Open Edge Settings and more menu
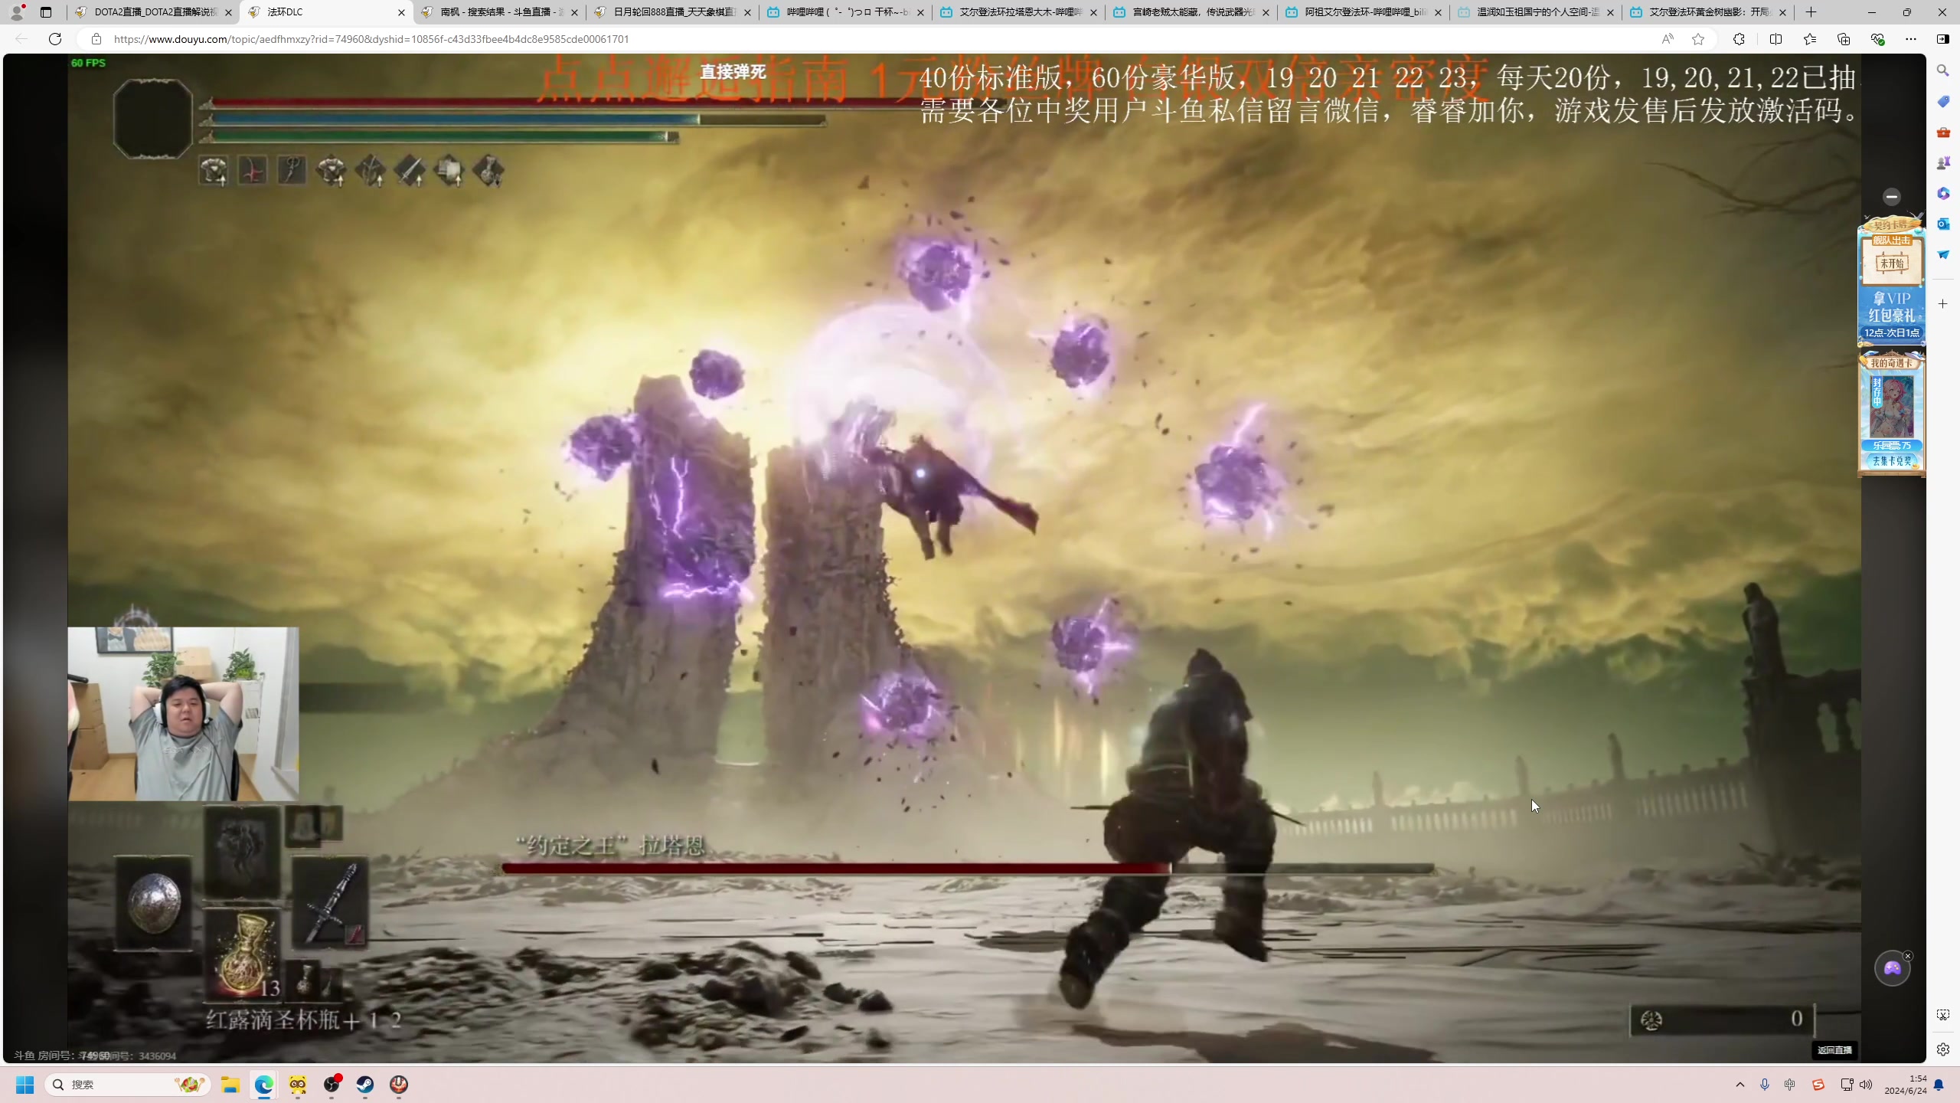The width and height of the screenshot is (1960, 1103). [x=1911, y=39]
